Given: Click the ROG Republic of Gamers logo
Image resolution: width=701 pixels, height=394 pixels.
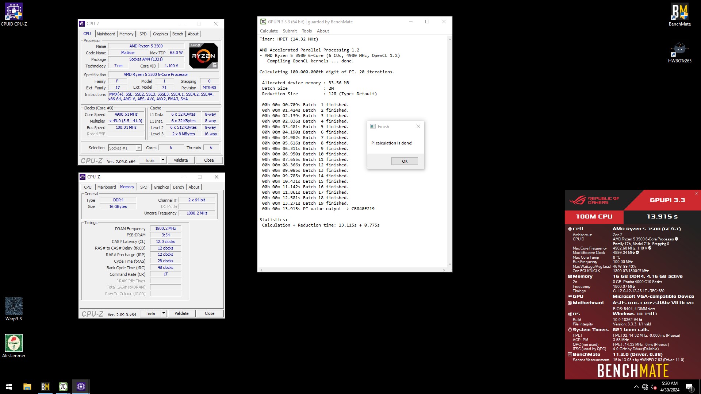Looking at the screenshot, I should coord(594,200).
